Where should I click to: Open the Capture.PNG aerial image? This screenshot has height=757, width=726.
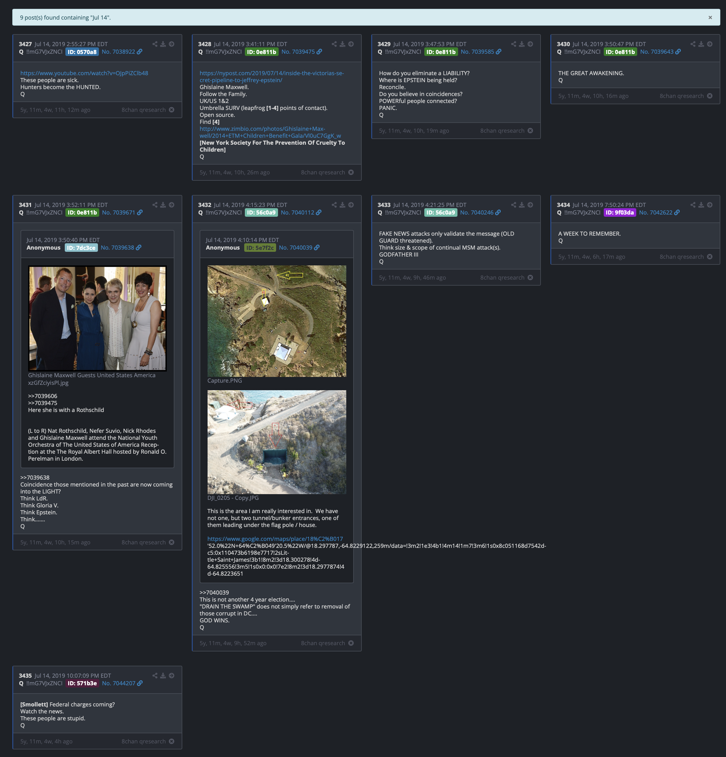pos(276,321)
